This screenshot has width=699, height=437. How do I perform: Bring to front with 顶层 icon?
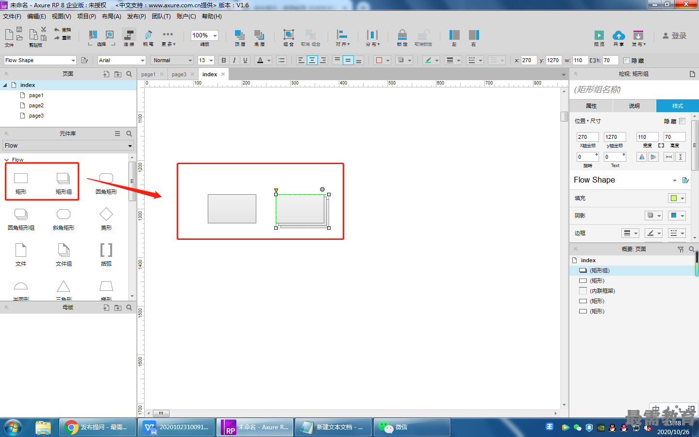point(240,35)
